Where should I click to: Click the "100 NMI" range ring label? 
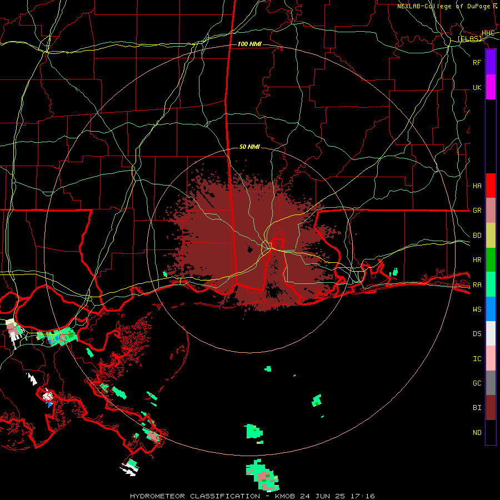249,44
